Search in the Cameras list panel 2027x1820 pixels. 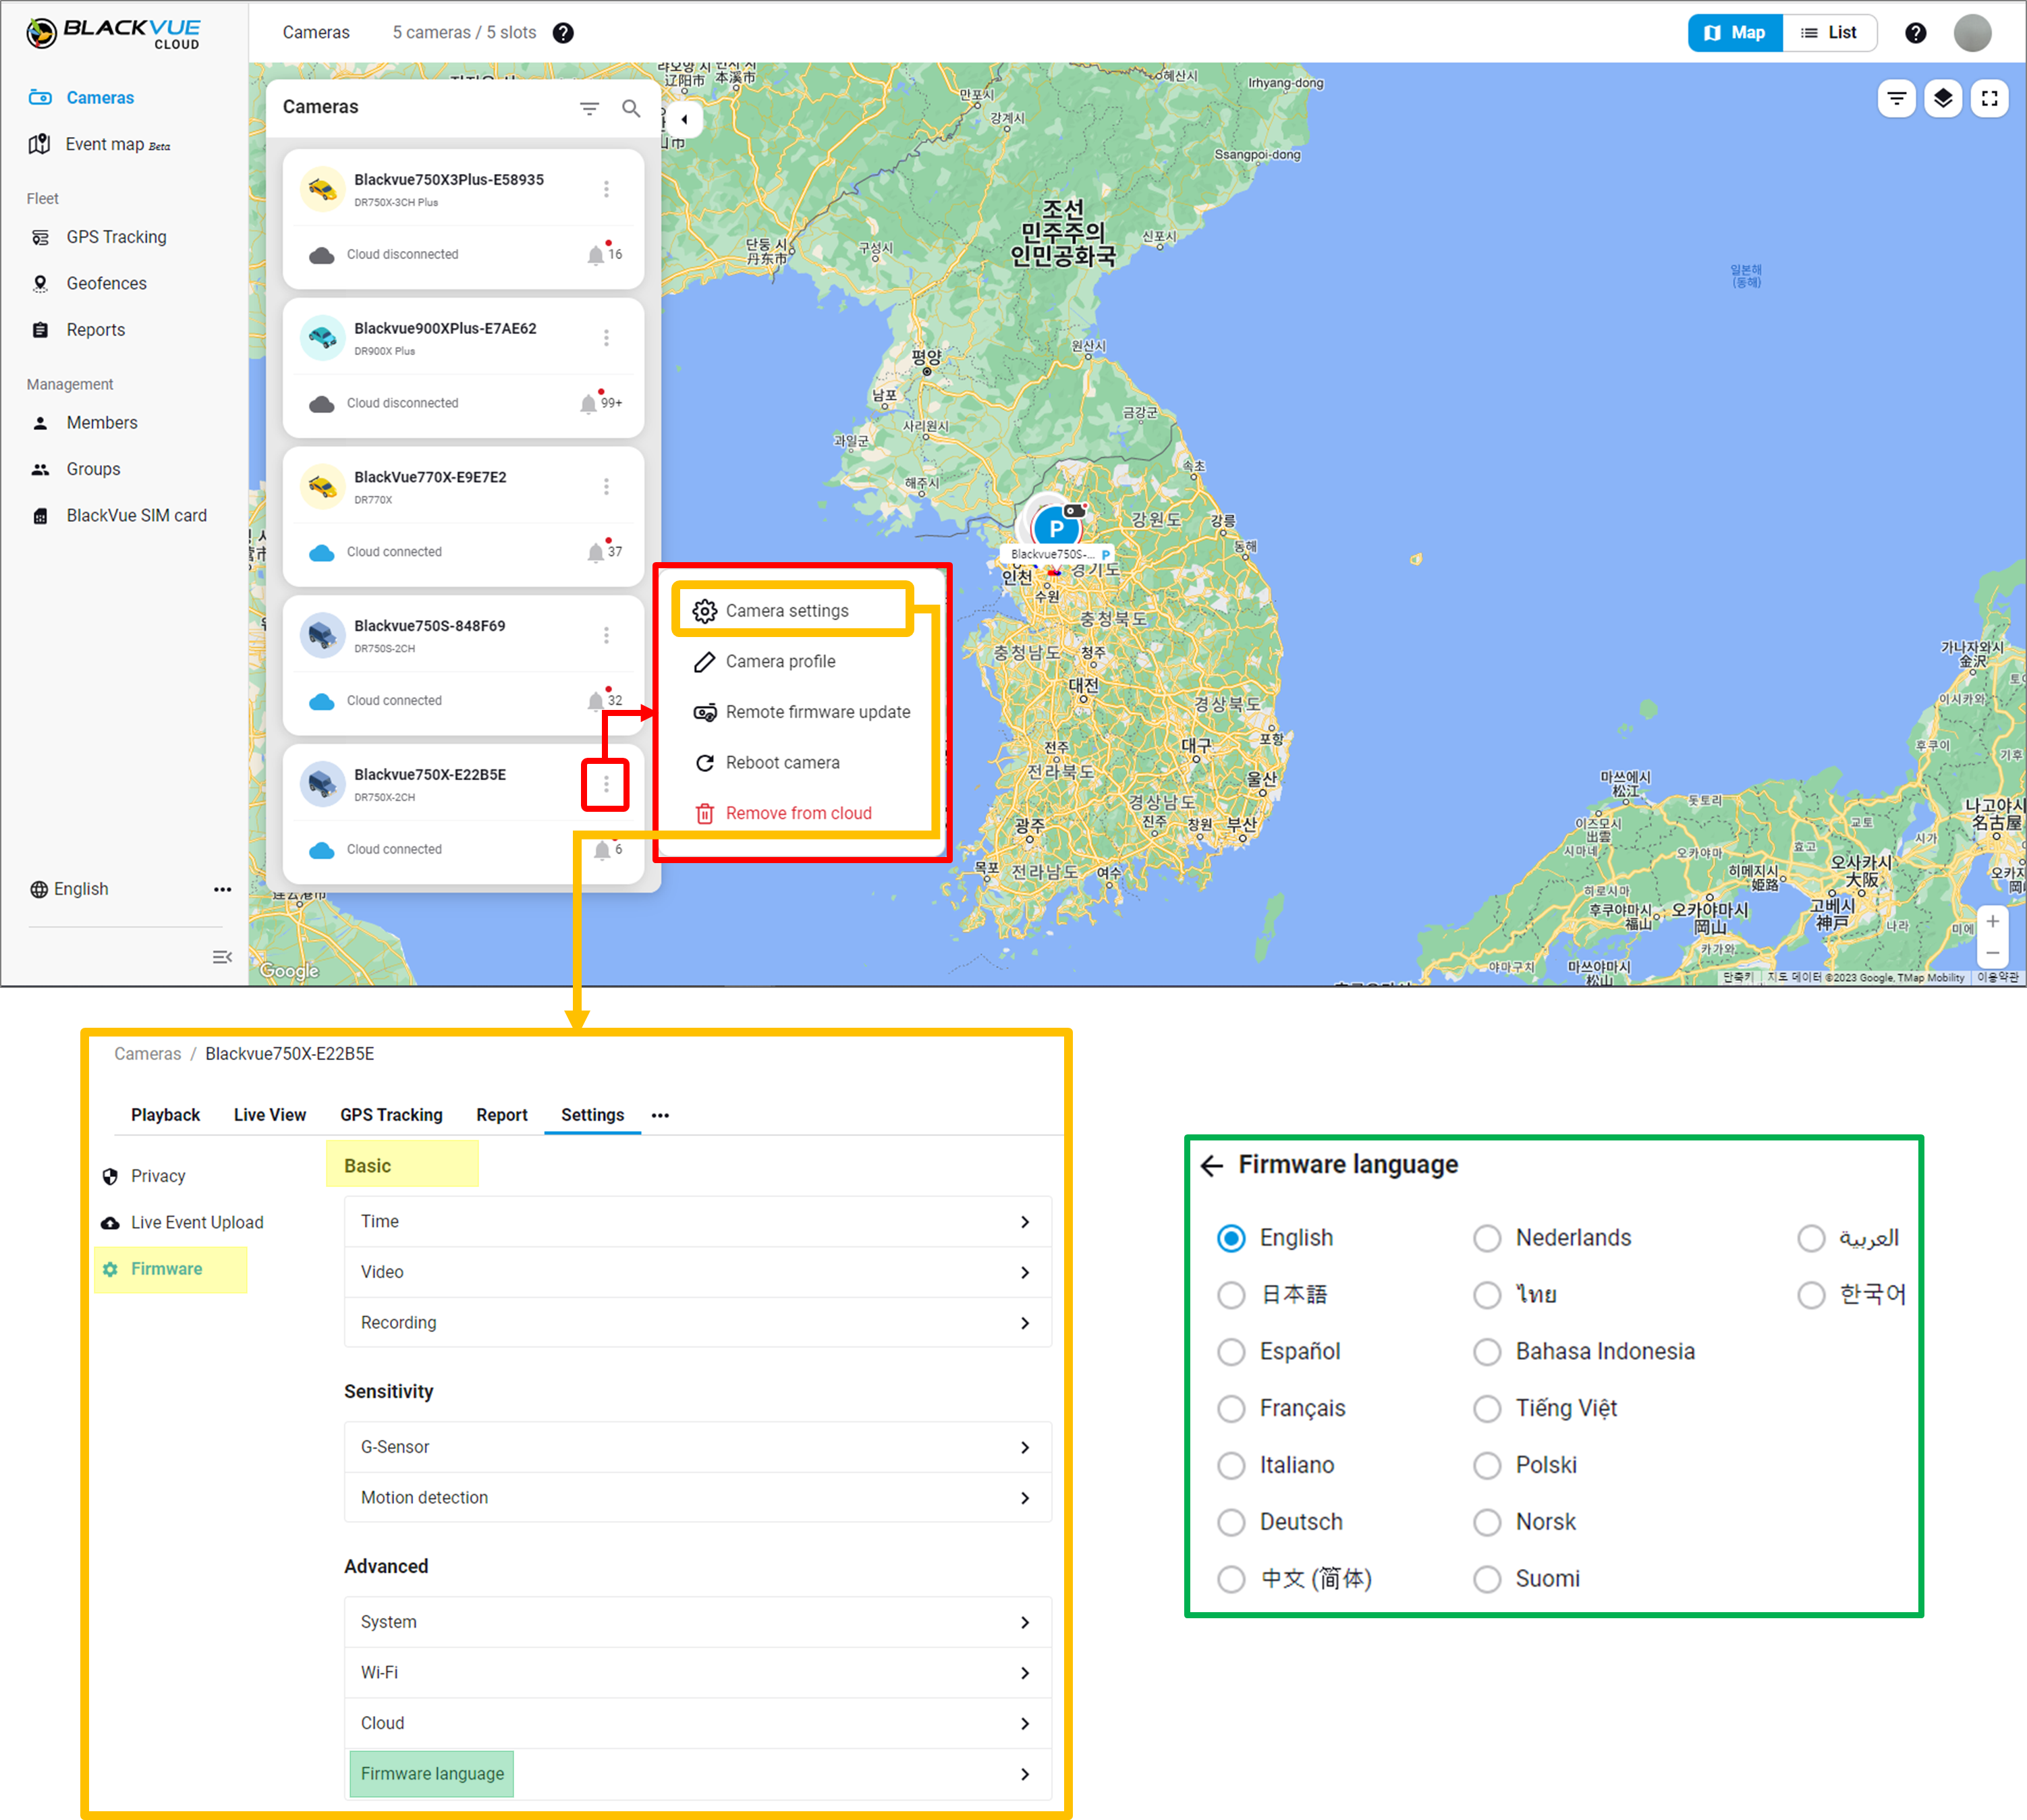[631, 108]
